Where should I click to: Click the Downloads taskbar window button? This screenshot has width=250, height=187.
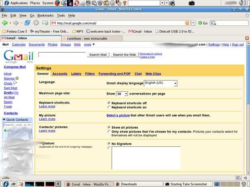click(x=138, y=184)
